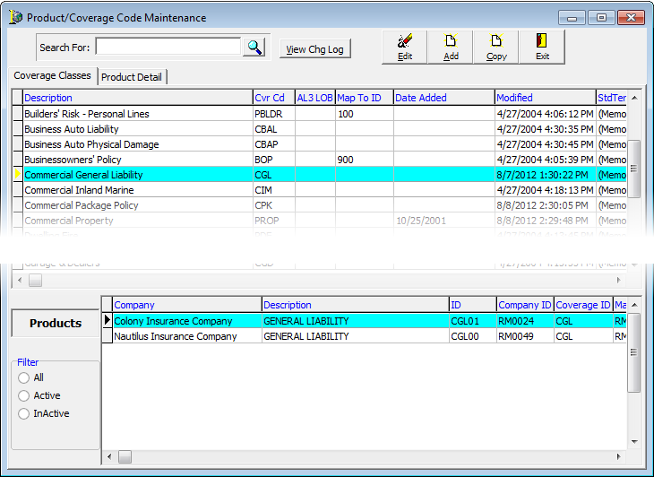Click right arrow of coverage grid horizontal scrollbar
Image resolution: width=654 pixels, height=477 pixels.
coord(618,281)
